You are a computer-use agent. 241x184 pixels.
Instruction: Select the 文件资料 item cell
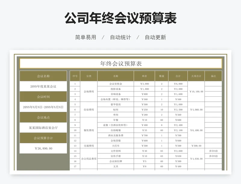click(116, 151)
